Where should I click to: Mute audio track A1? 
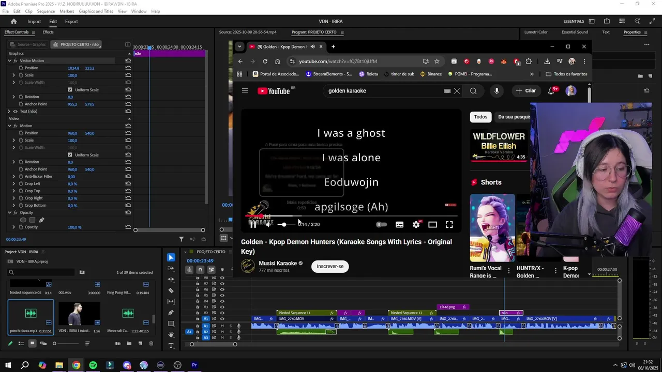coord(222,326)
